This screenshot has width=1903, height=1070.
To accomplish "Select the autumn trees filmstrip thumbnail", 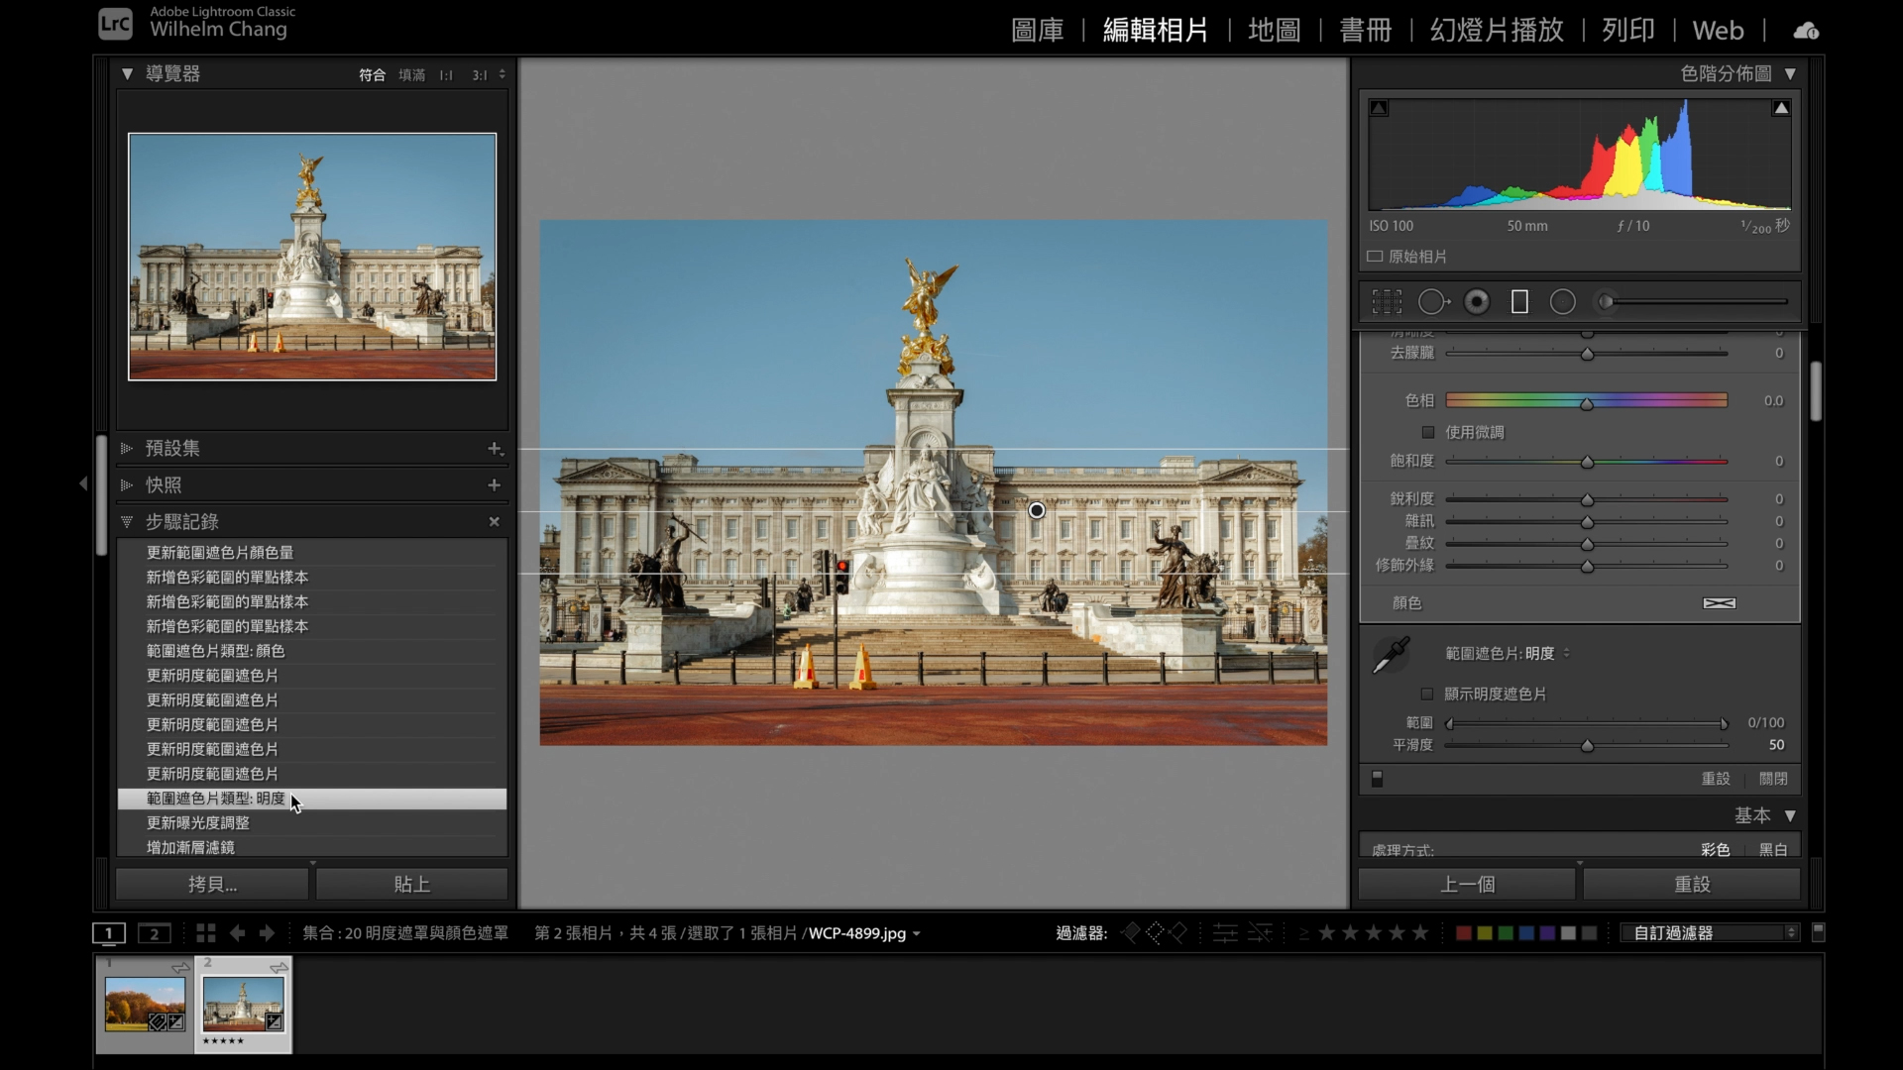I will coord(146,1004).
